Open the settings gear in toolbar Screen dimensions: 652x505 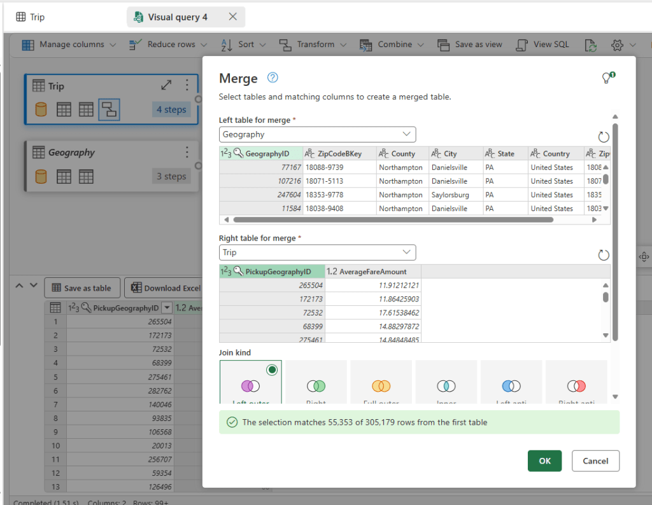pyautogui.click(x=616, y=45)
